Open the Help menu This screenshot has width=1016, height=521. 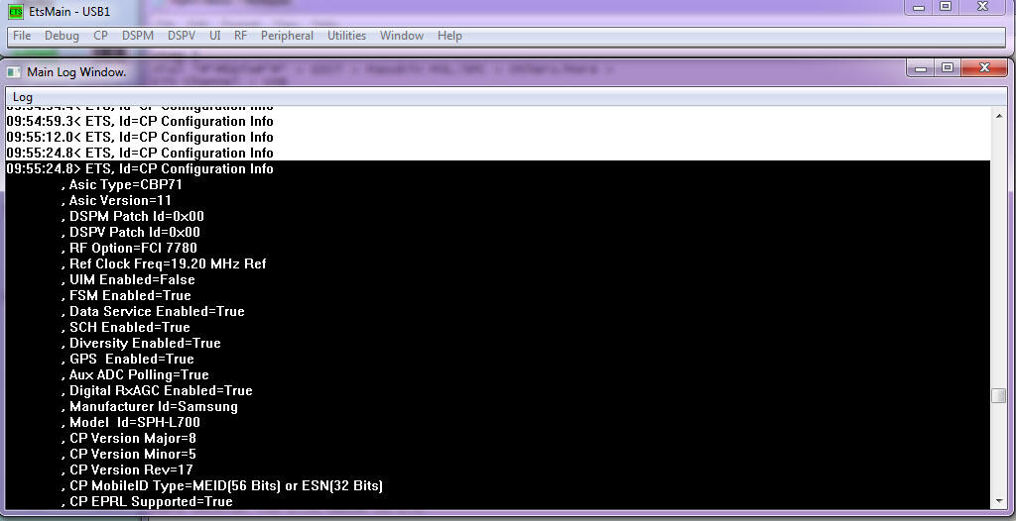pyautogui.click(x=449, y=36)
